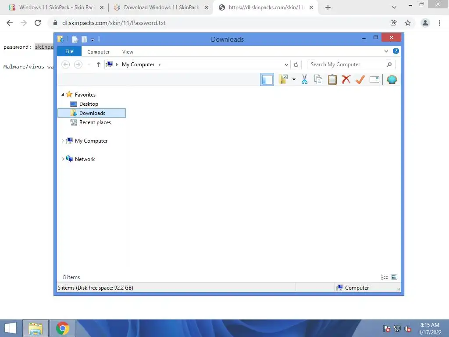Click the New folder quick access icon
Image resolution: width=449 pixels, height=337 pixels.
[84, 39]
